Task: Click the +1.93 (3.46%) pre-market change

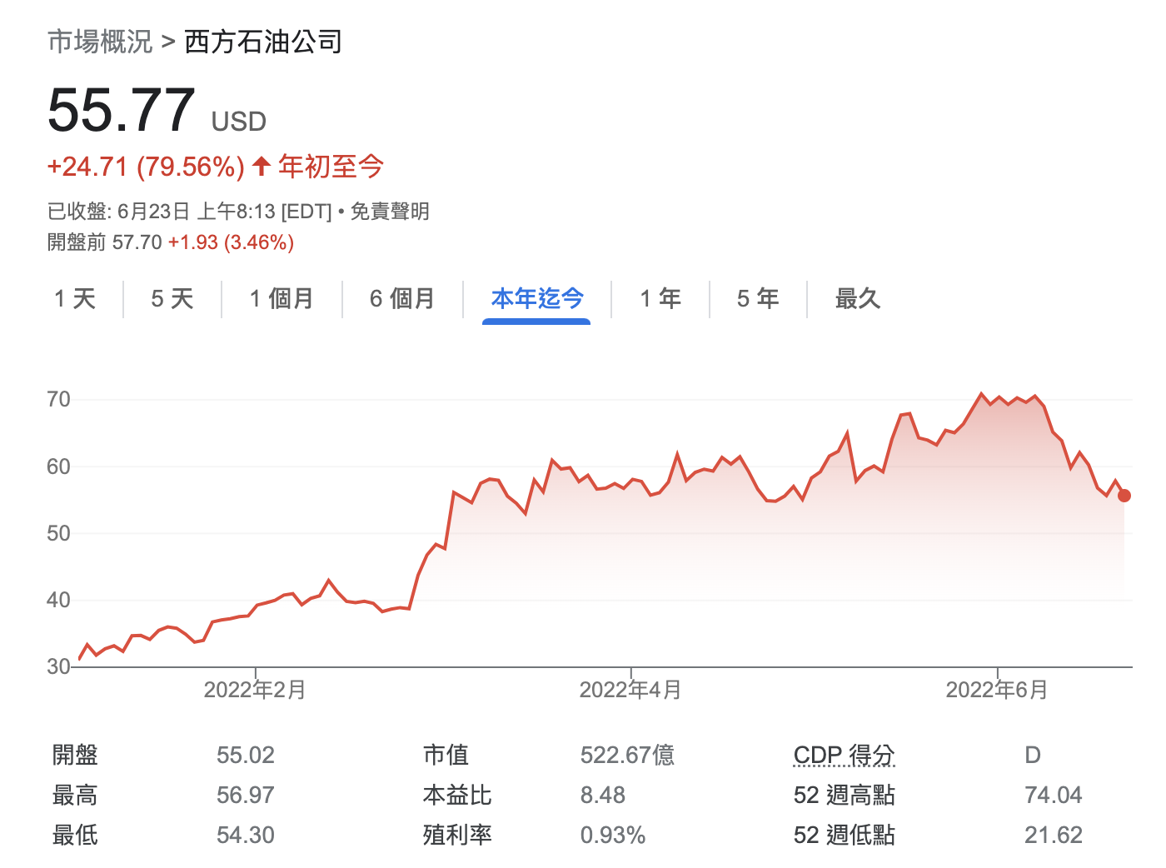Action: (x=231, y=242)
